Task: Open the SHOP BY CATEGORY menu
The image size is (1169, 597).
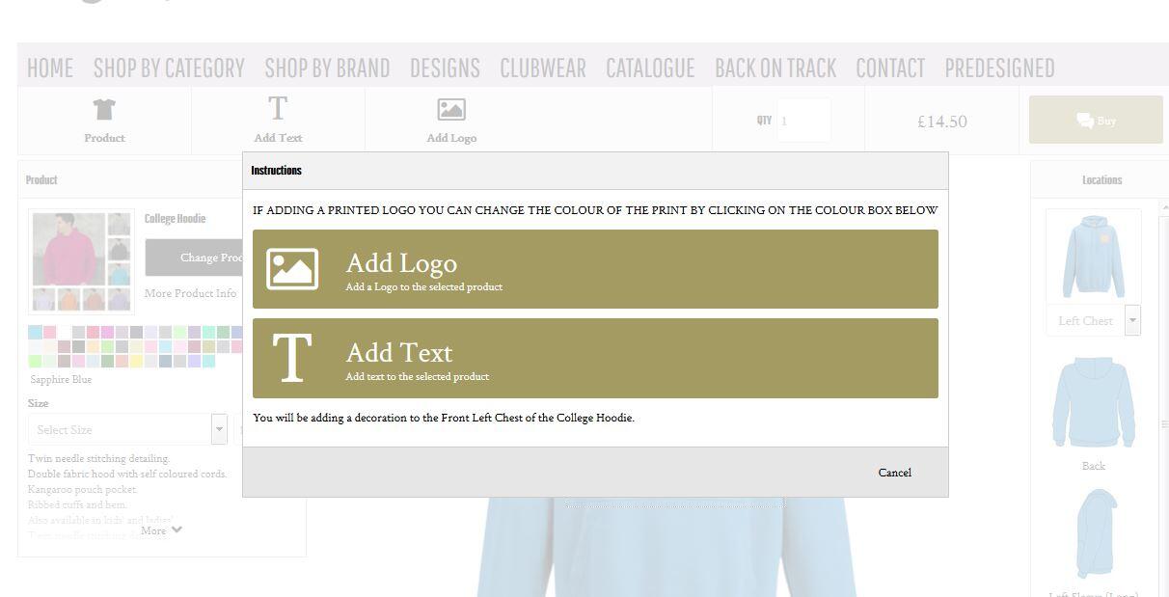Action: pos(169,68)
